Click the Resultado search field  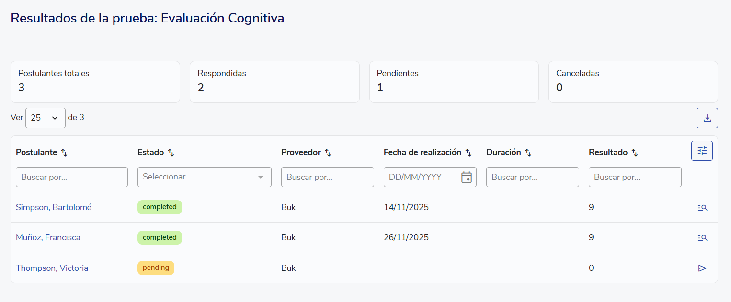tap(635, 177)
